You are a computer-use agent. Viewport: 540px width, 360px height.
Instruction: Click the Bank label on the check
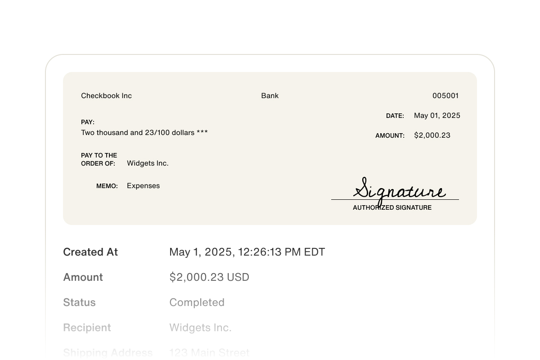tap(270, 95)
